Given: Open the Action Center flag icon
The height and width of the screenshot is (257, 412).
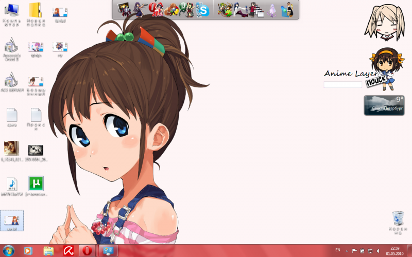Looking at the screenshot, I should [x=354, y=251].
